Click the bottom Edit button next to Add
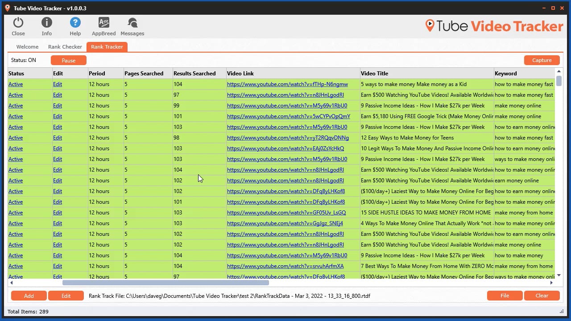Viewport: 571px width, 321px height. click(x=66, y=296)
